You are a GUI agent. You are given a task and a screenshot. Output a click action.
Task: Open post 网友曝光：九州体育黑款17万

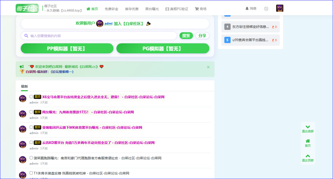(x=88, y=112)
